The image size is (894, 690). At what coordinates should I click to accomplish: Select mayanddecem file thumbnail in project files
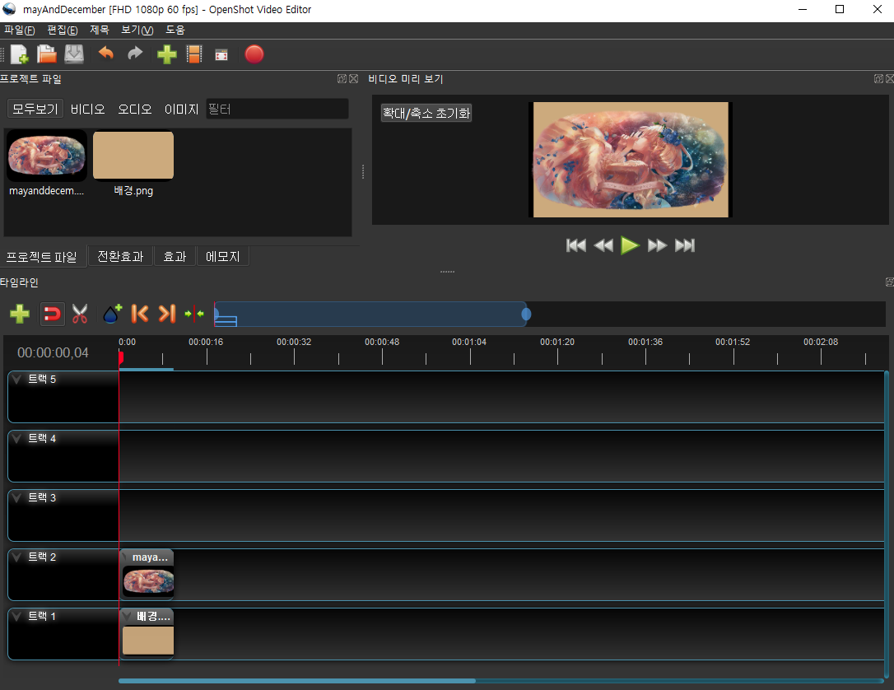point(47,156)
